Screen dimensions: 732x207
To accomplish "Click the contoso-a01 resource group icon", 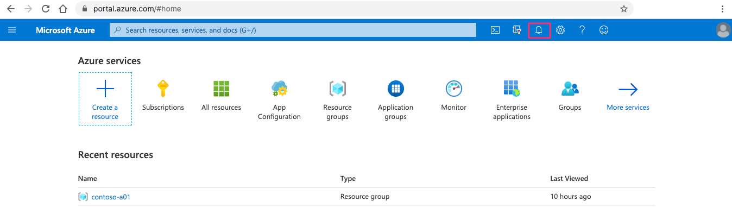I will point(83,197).
